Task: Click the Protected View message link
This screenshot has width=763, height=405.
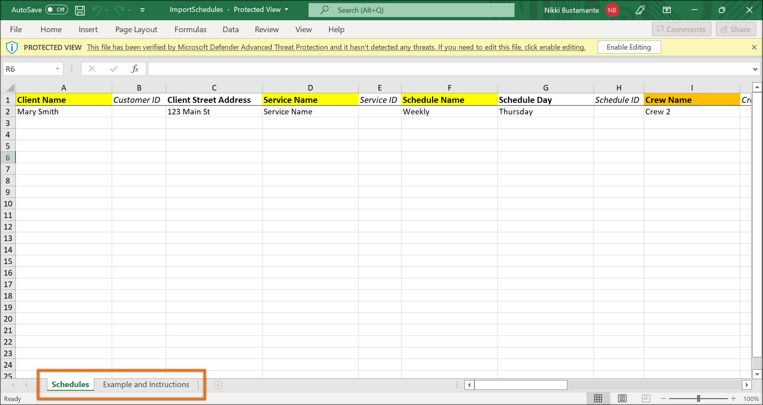Action: pos(336,47)
